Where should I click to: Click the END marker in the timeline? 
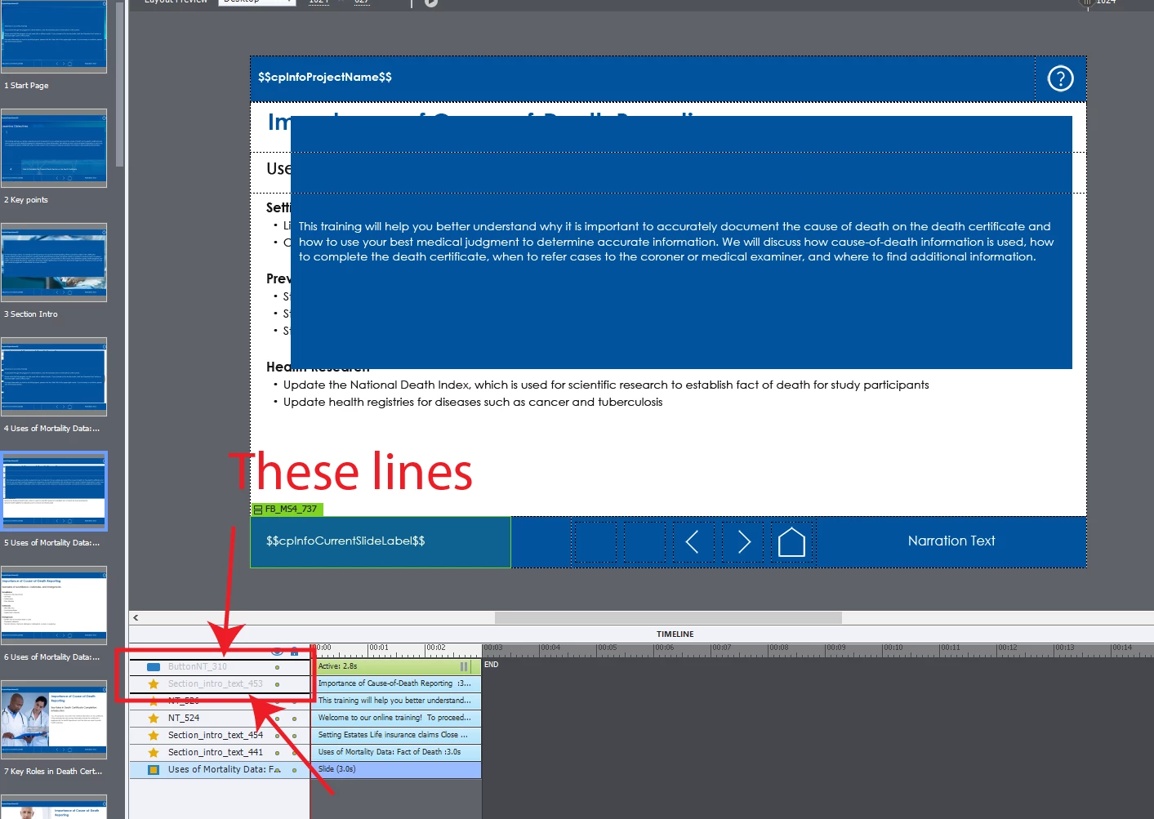[491, 665]
